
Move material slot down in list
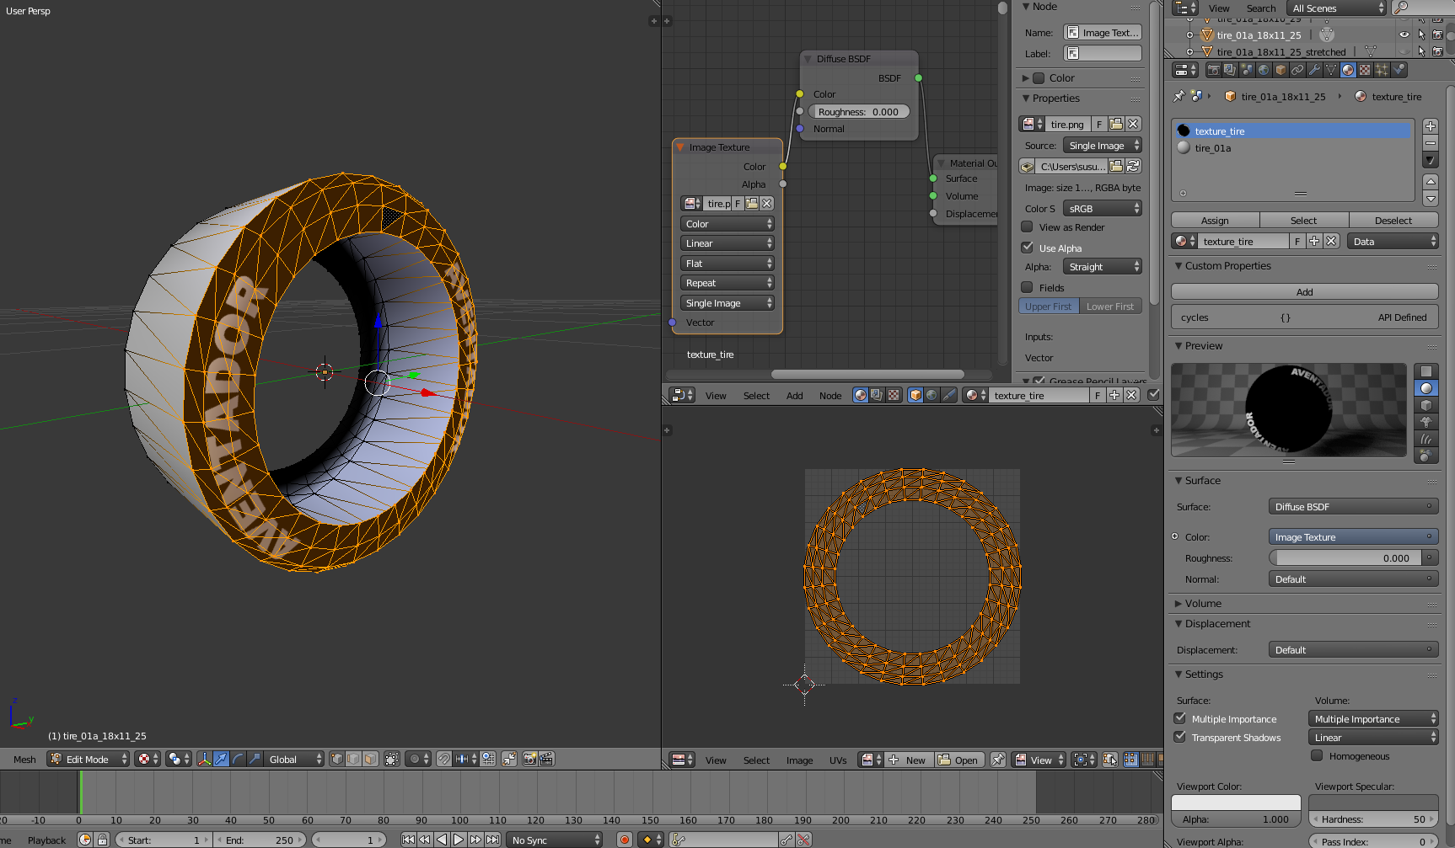tap(1431, 199)
